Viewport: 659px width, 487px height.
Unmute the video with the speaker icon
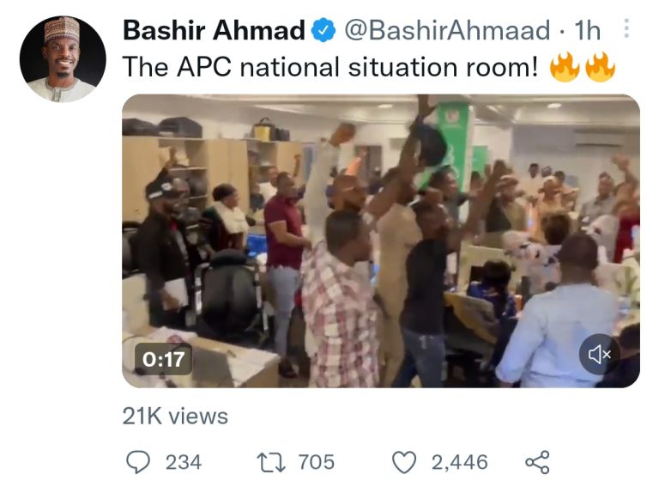click(x=599, y=353)
